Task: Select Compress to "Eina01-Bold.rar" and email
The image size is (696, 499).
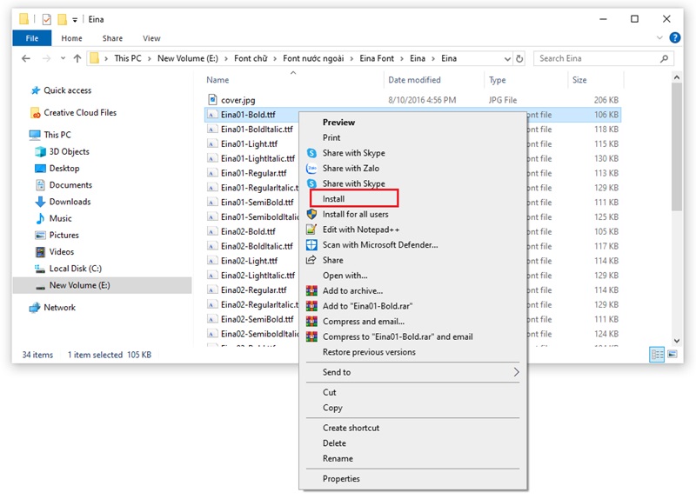Action: (398, 336)
